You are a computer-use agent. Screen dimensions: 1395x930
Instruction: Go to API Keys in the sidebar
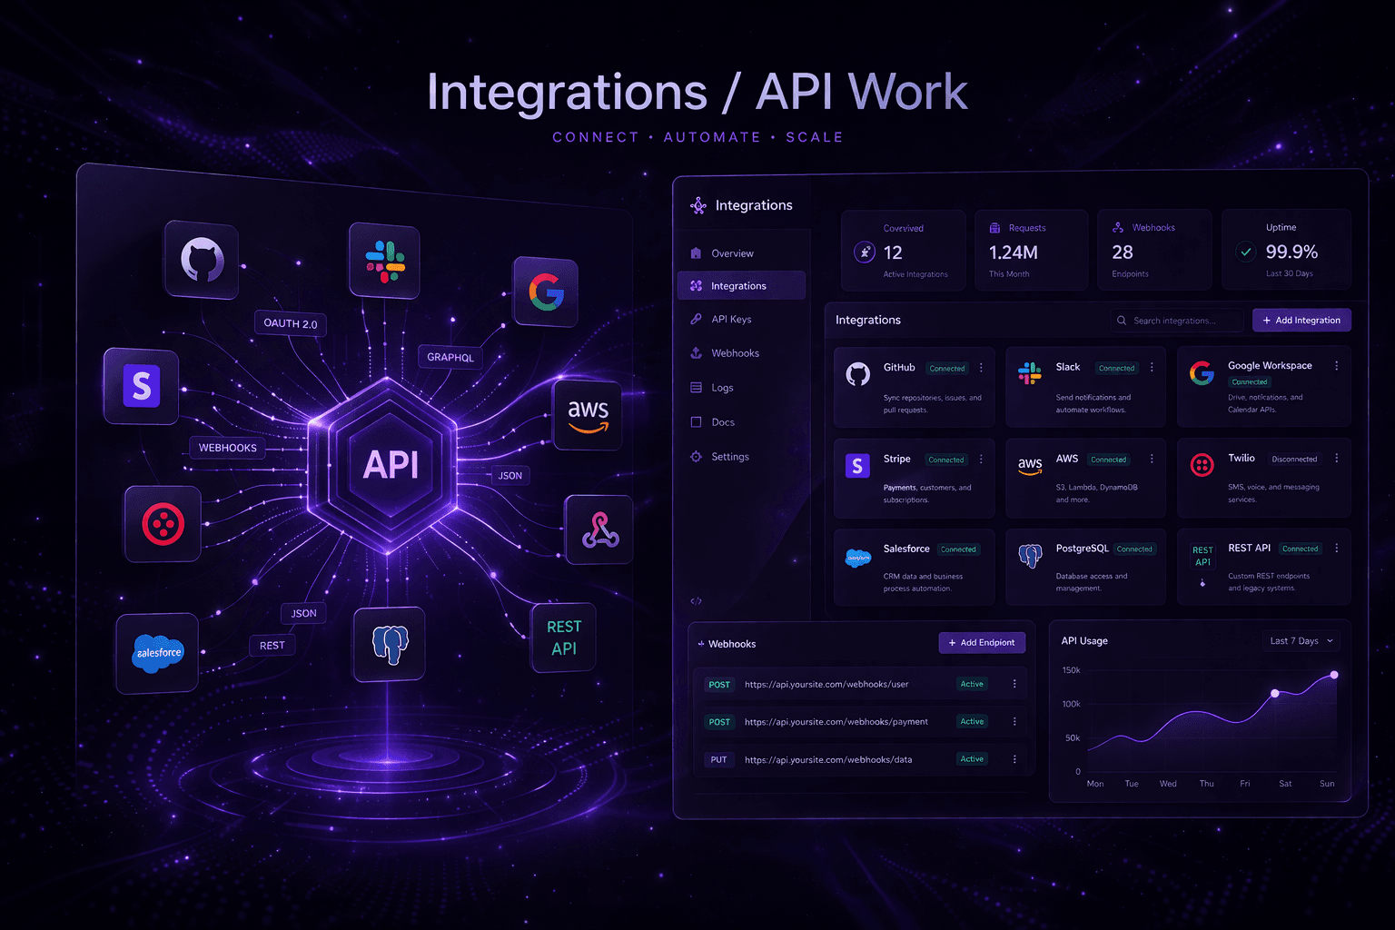tap(741, 319)
